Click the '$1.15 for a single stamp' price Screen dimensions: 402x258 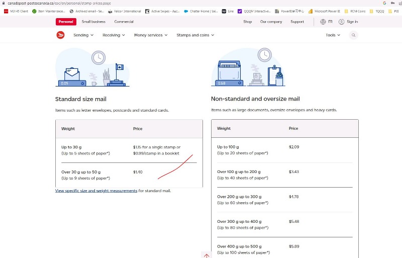(157, 147)
